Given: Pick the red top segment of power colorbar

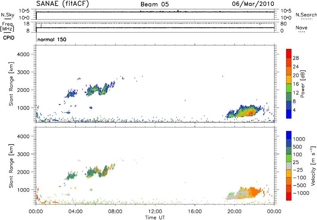Looking at the screenshot, I should pyautogui.click(x=289, y=53).
